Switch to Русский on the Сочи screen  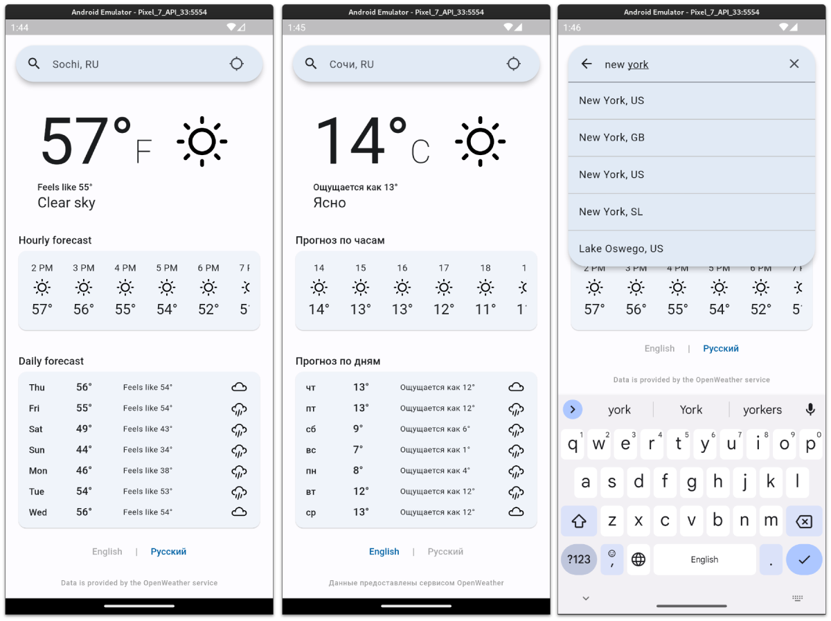point(445,552)
